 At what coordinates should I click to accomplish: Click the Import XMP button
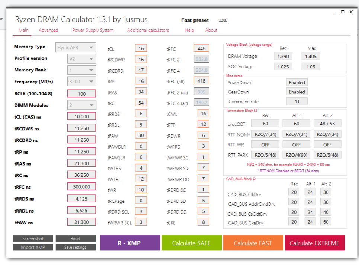(33, 247)
